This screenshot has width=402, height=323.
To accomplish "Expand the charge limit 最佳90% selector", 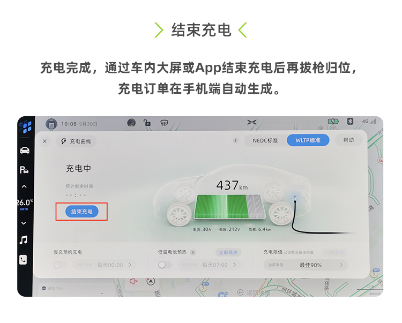I will point(306,265).
